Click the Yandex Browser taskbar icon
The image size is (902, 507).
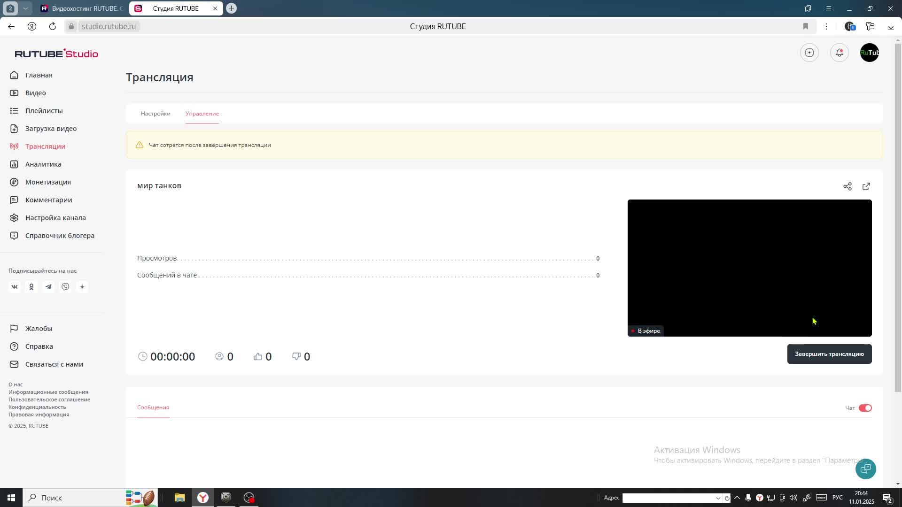[203, 498]
